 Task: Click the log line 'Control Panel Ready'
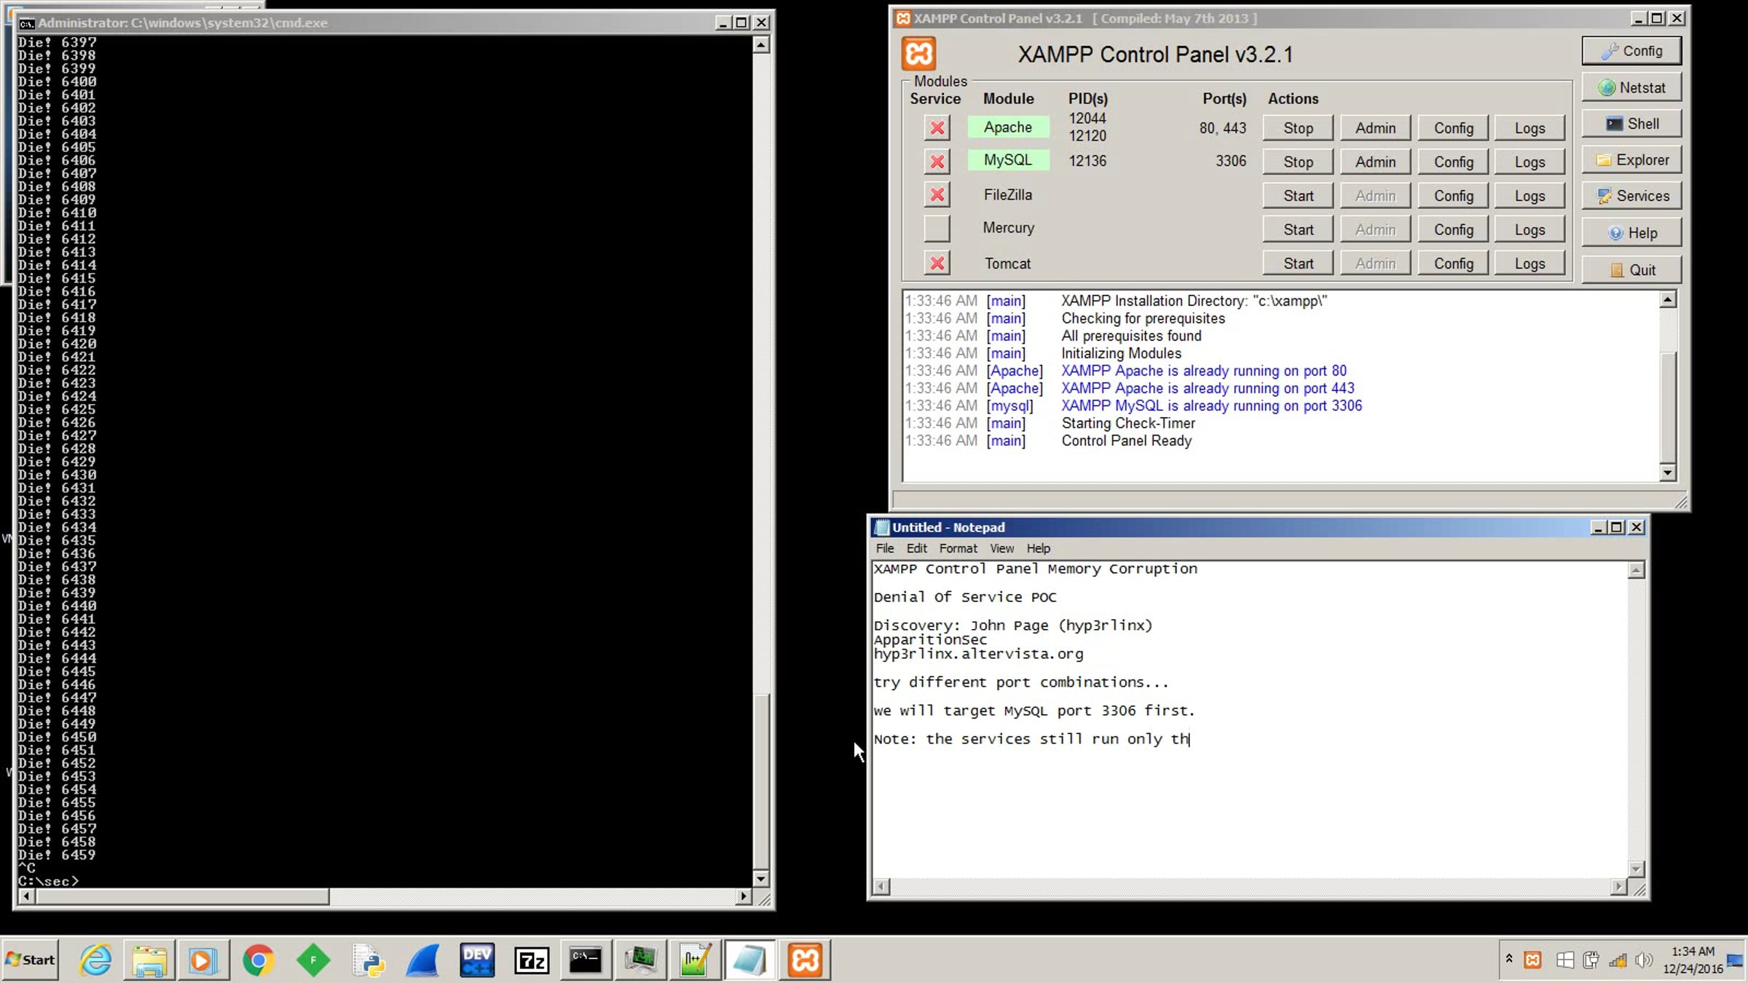[1126, 441]
